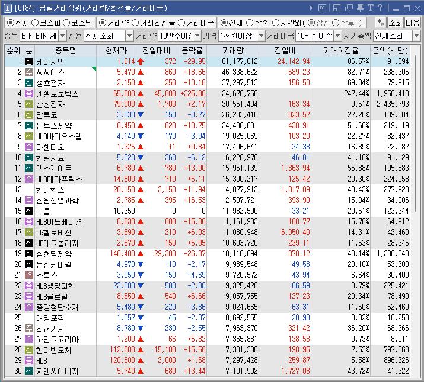The width and height of the screenshot is (424, 382).
Task: Select the LG헬로비전 stock name
Action: (x=53, y=233)
